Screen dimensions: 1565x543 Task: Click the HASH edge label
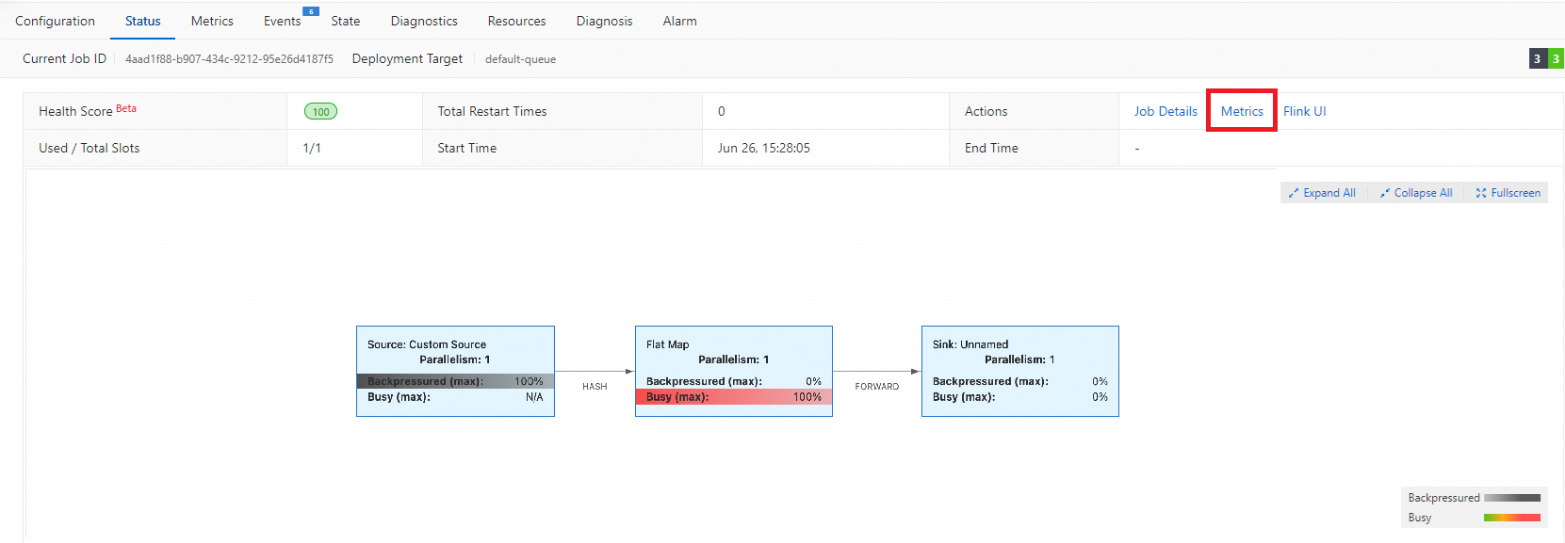(x=595, y=387)
